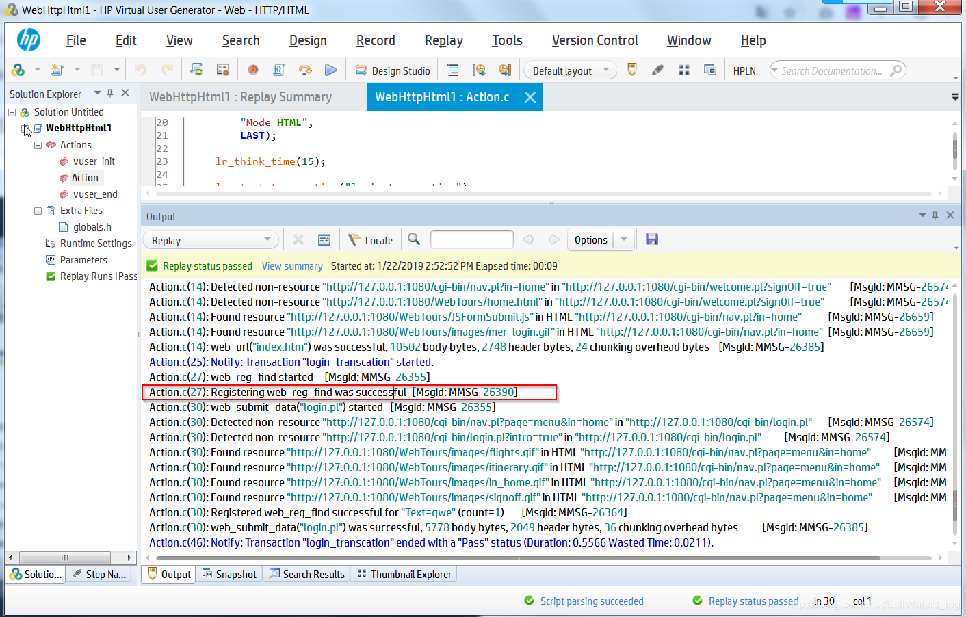Open Thumbnail Explorer tab
This screenshot has height=617, width=966.
pyautogui.click(x=404, y=575)
